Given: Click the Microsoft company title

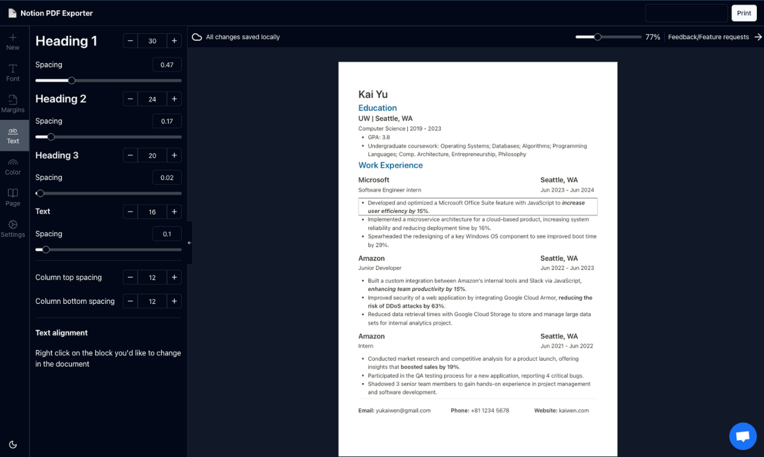Looking at the screenshot, I should [374, 180].
